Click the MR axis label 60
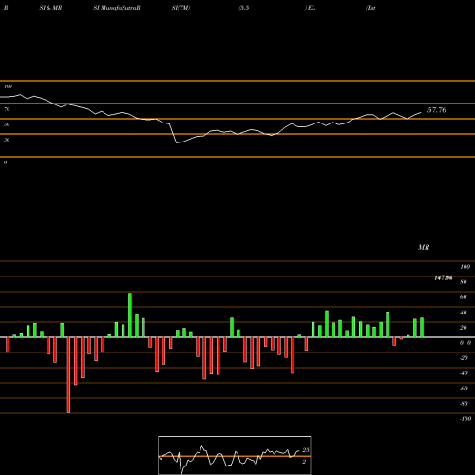The image size is (475, 475). pyautogui.click(x=464, y=297)
